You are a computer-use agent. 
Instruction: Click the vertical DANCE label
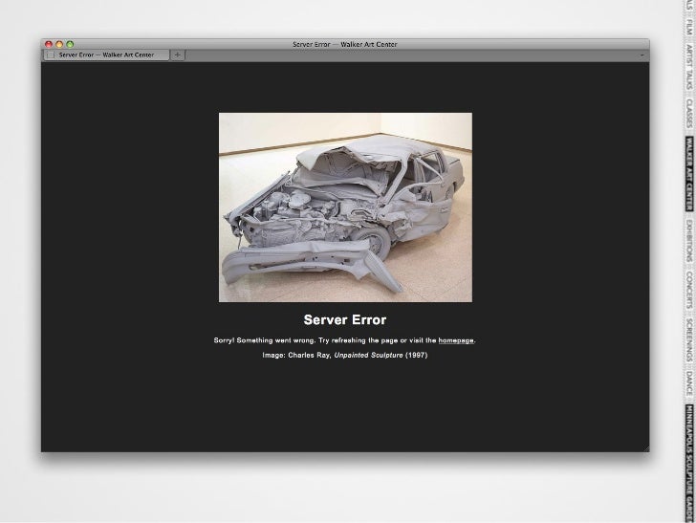point(689,383)
